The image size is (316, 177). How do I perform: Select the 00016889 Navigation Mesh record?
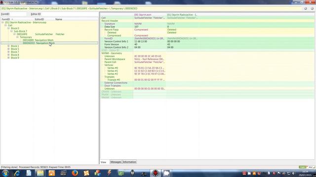click(x=38, y=40)
